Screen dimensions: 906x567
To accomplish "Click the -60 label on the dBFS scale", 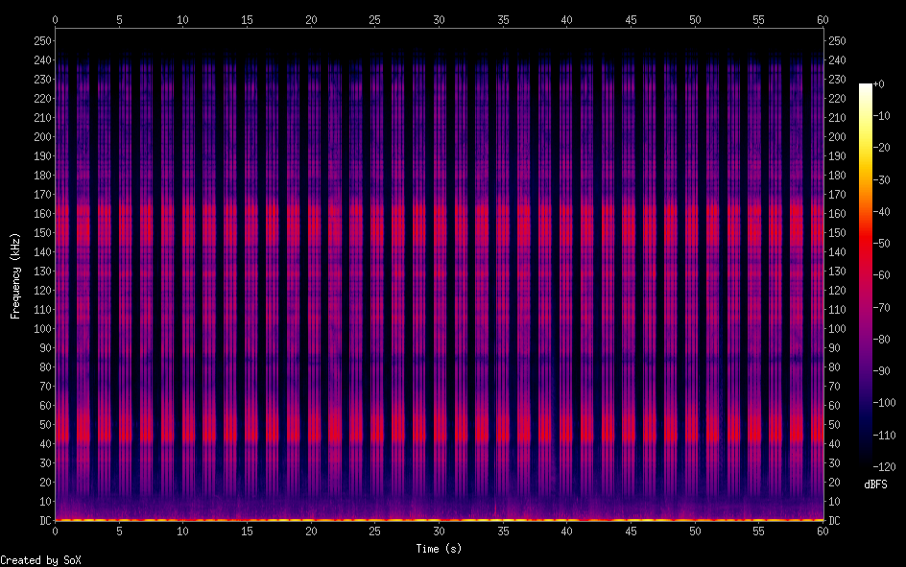I will [893, 276].
